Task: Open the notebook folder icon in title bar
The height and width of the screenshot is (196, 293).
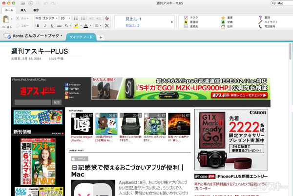Action: 23,3
